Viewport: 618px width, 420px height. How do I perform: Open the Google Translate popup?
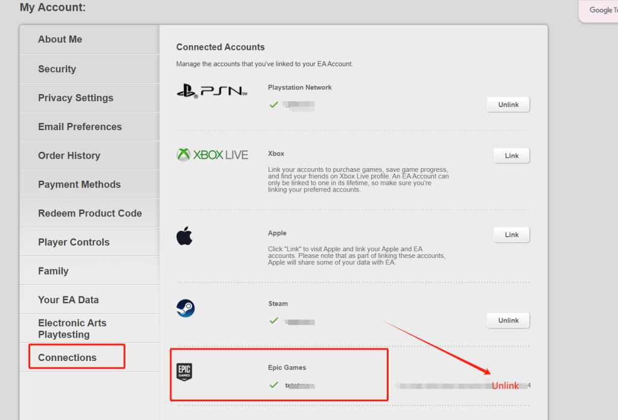tap(599, 10)
